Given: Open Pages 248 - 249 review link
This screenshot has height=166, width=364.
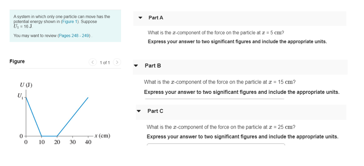Looking at the screenshot, I should tap(74, 36).
